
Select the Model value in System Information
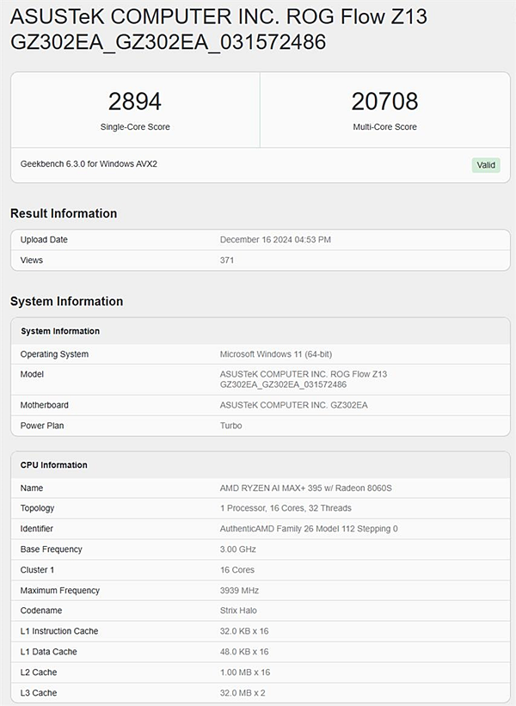(x=303, y=379)
